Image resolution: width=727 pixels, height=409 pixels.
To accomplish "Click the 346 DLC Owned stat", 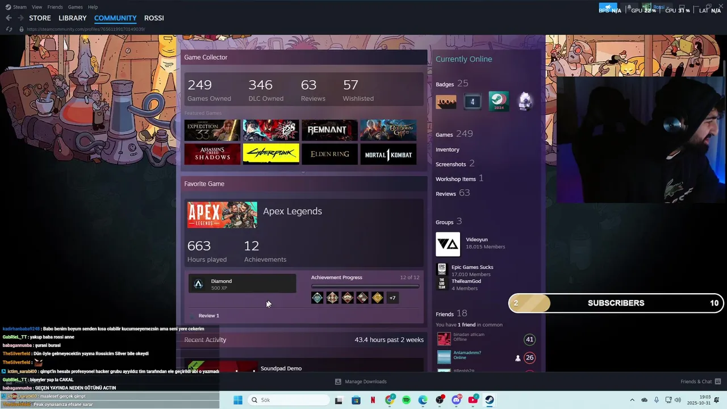I will 266,90.
